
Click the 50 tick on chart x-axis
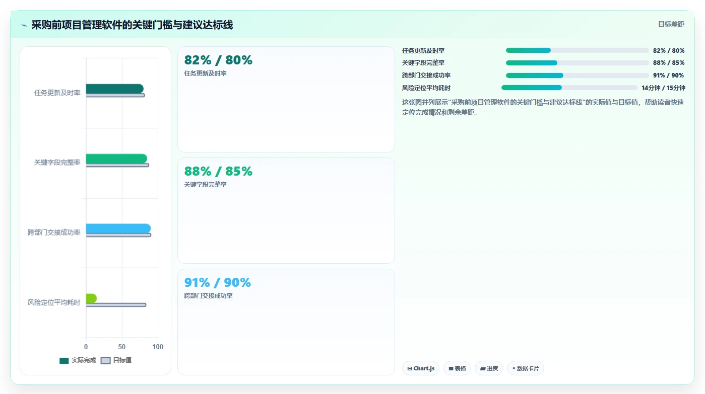tap(122, 347)
